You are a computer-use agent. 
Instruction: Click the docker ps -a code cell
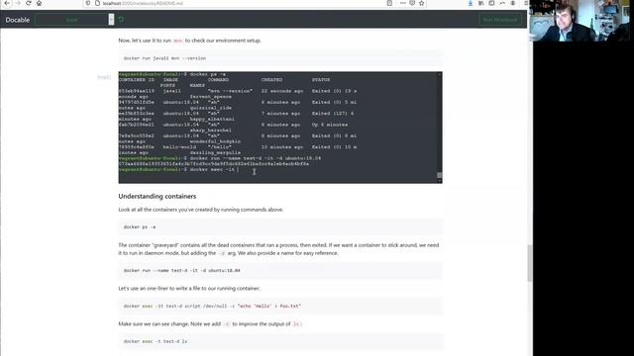pyautogui.click(x=280, y=226)
